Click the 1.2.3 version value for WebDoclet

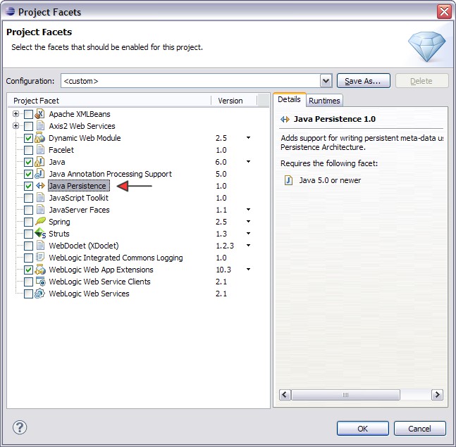[x=225, y=246]
